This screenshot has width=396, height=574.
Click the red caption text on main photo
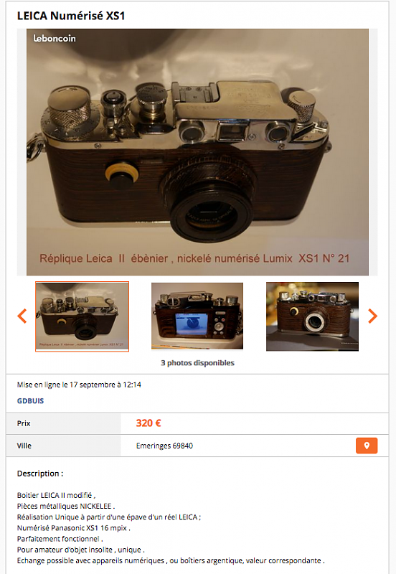coord(194,258)
